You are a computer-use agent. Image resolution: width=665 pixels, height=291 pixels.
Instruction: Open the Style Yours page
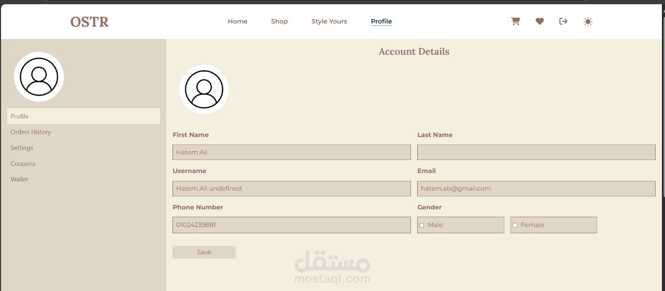[329, 21]
